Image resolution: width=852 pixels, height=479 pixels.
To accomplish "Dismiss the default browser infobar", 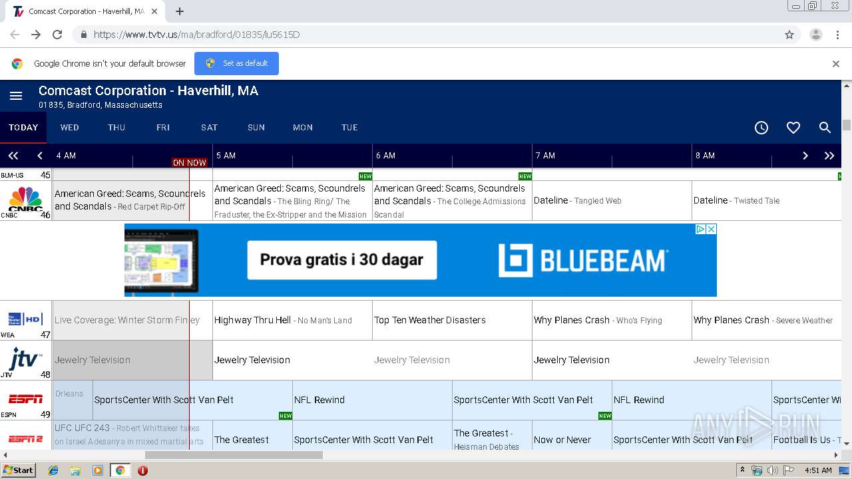I will tap(836, 64).
